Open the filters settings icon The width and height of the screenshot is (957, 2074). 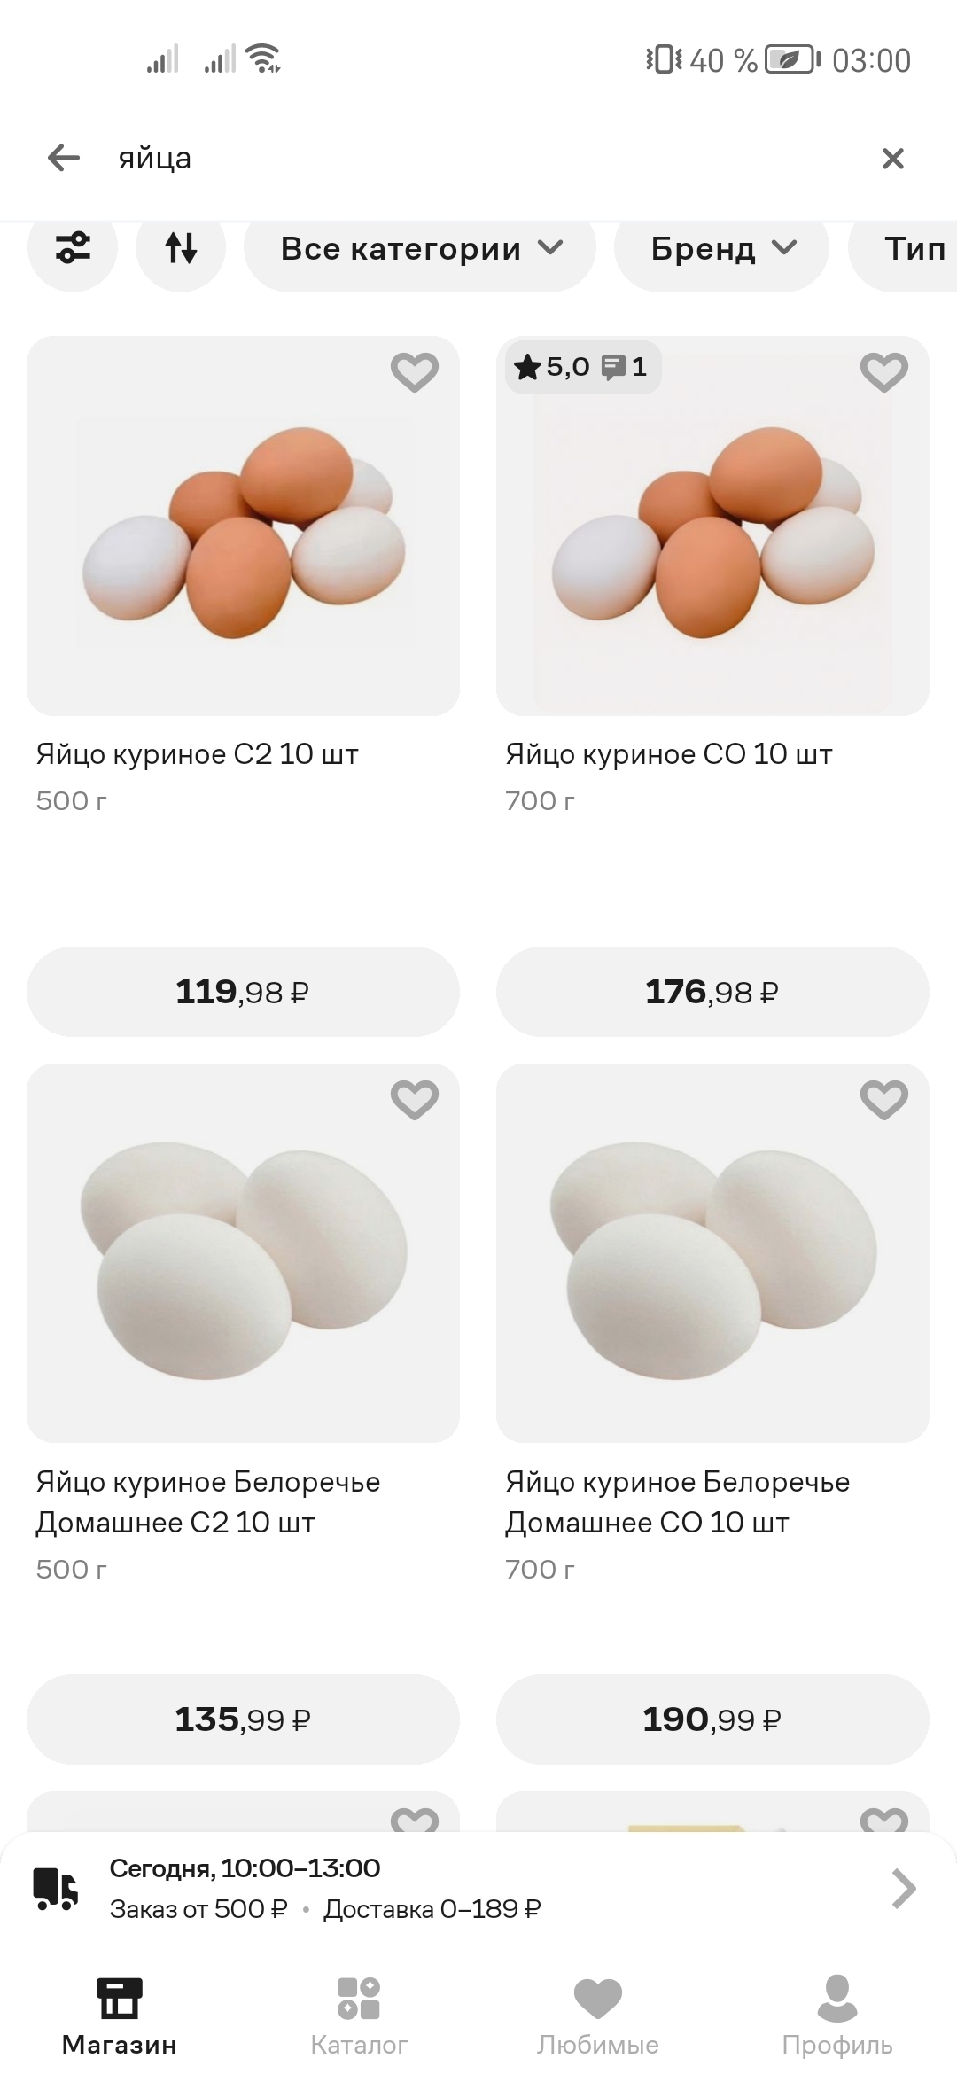pyautogui.click(x=73, y=248)
